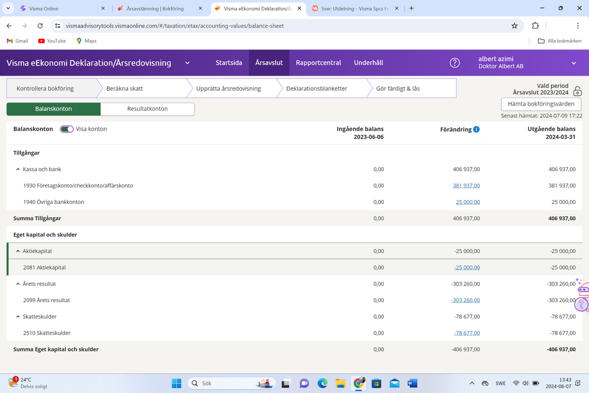Viewport: 589px width, 393px height.
Task: Open the Windows Start menu
Action: (x=176, y=383)
